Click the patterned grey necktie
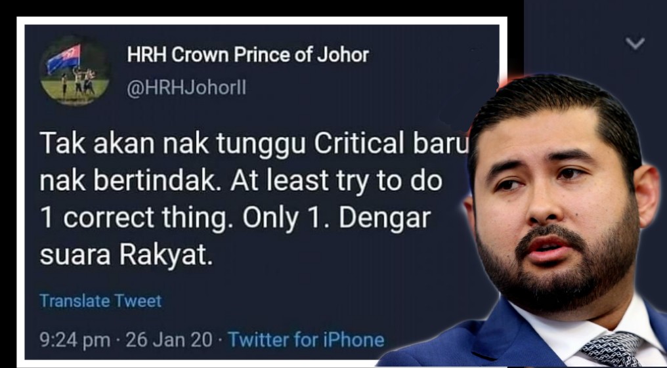The height and width of the screenshot is (368, 667). [613, 349]
